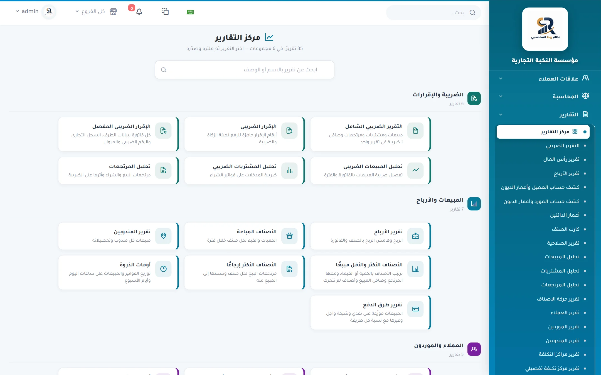Click the top search magnifier icon
The height and width of the screenshot is (375, 601).
tap(472, 12)
